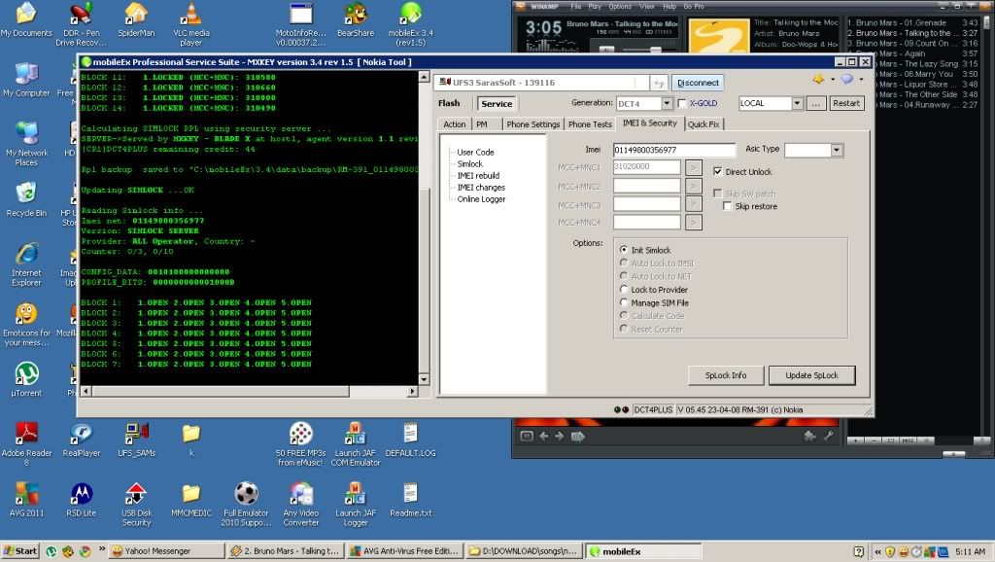Launch mobileEx 3.4 desktop shortcut
The width and height of the screenshot is (995, 562).
pos(411,23)
